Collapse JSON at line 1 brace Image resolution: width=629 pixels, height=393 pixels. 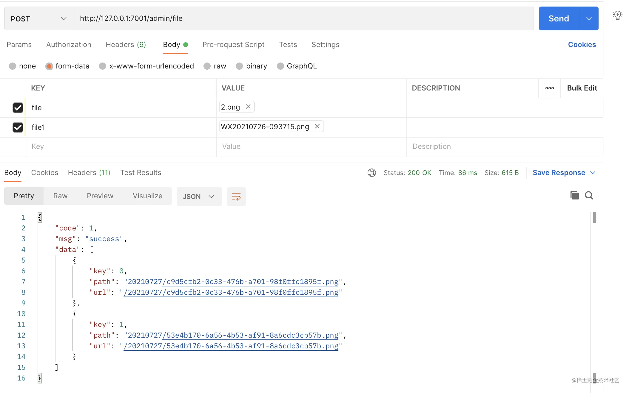40,217
